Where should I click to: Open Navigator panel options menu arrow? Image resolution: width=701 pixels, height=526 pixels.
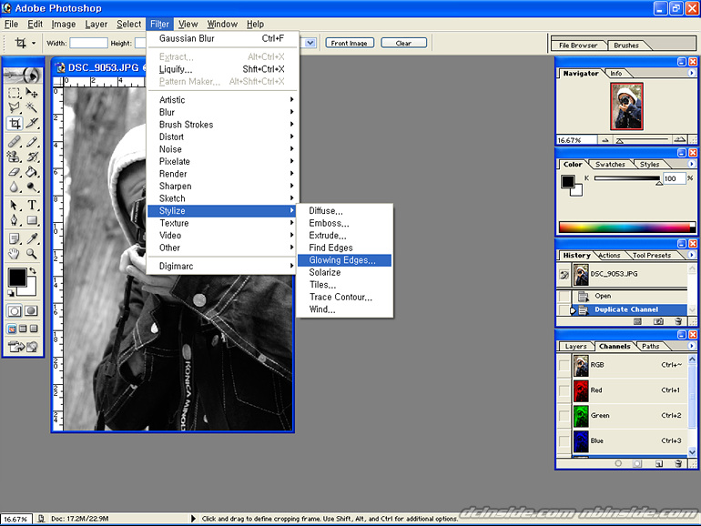692,73
